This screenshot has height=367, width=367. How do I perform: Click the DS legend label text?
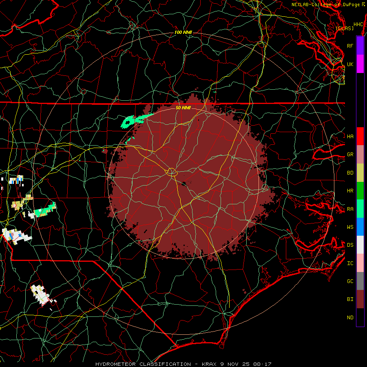pos(350,245)
